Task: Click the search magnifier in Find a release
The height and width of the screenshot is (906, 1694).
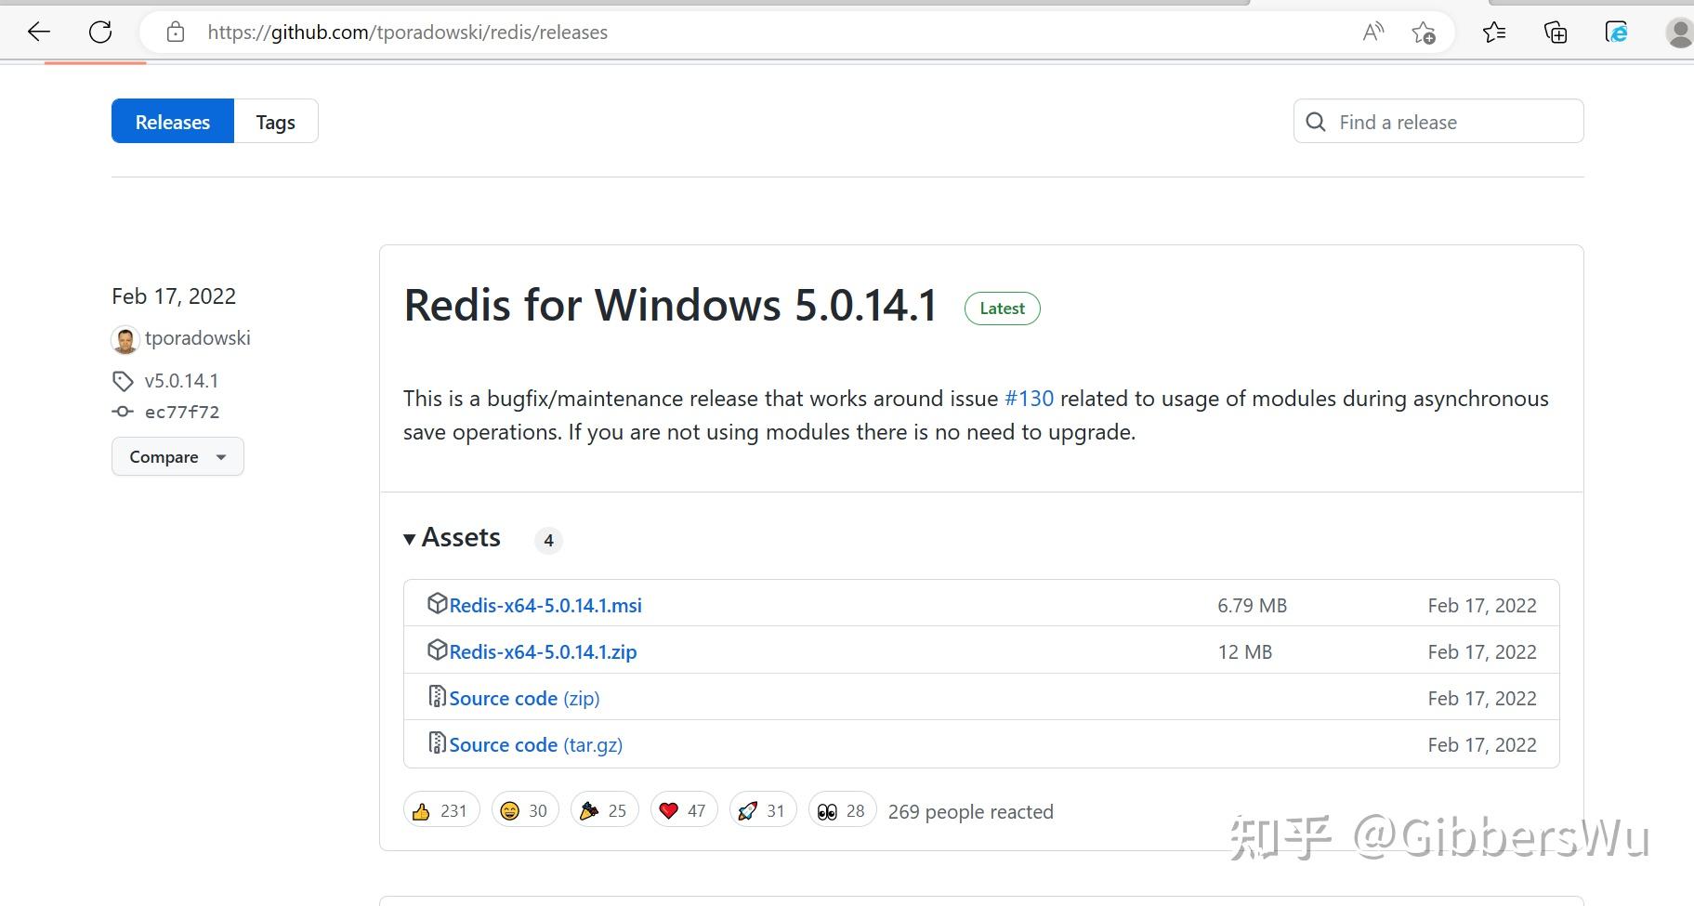Action: 1316,121
